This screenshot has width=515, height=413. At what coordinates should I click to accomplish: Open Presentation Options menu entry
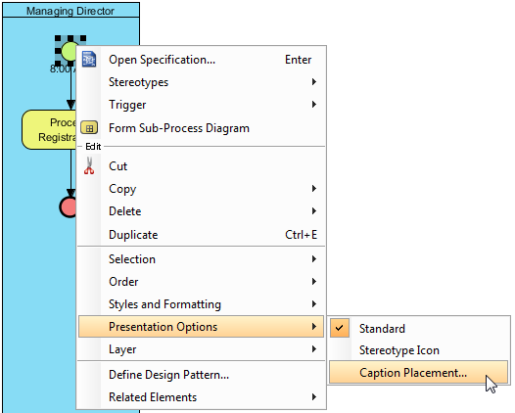click(201, 327)
